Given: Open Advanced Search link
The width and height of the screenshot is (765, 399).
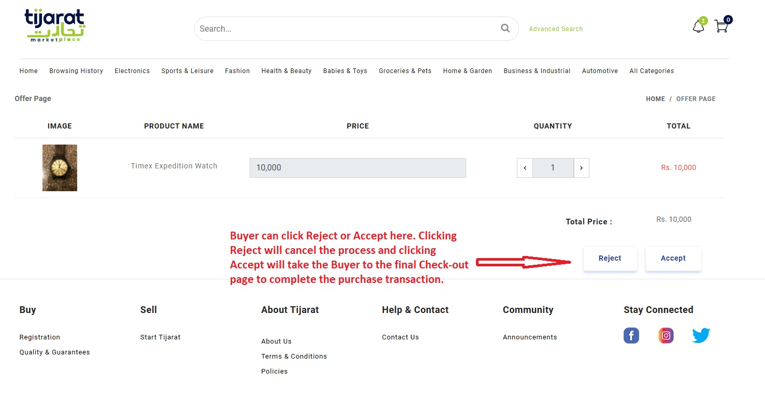Looking at the screenshot, I should (x=556, y=29).
